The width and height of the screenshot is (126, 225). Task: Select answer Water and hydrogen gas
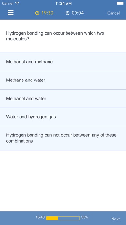pyautogui.click(x=63, y=117)
